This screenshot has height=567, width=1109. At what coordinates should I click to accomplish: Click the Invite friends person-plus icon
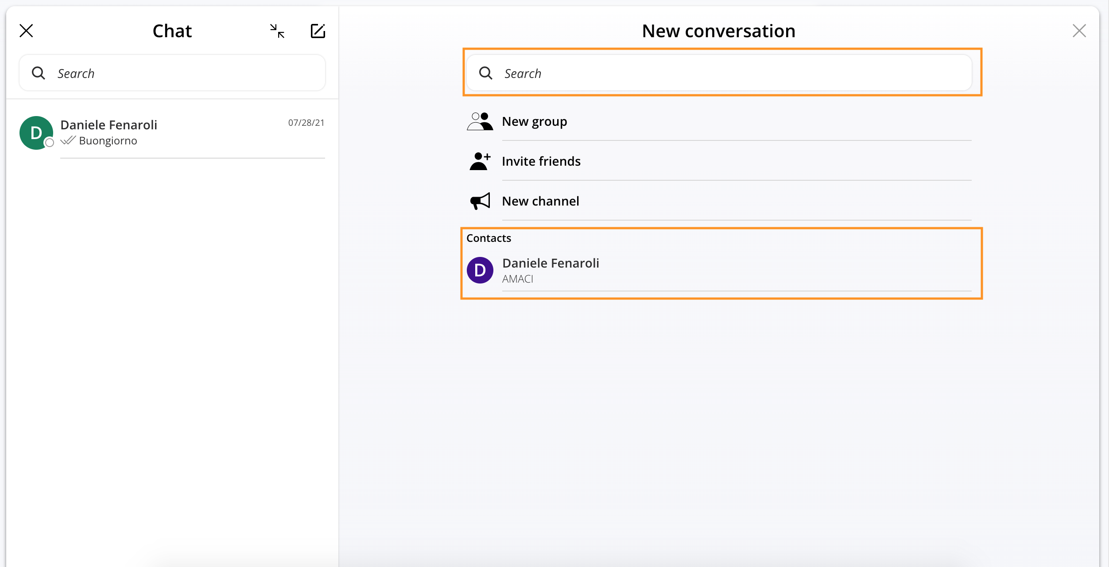[x=480, y=161]
